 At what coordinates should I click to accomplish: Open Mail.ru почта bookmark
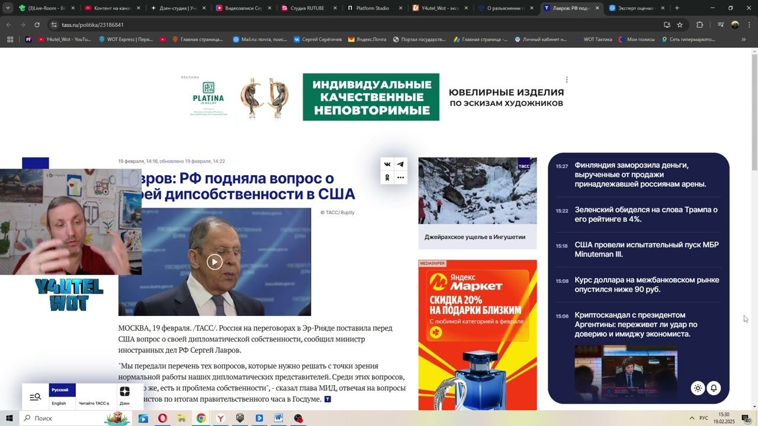260,40
